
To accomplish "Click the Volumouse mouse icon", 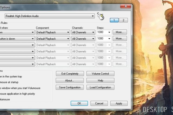I will tap(100, 17).
